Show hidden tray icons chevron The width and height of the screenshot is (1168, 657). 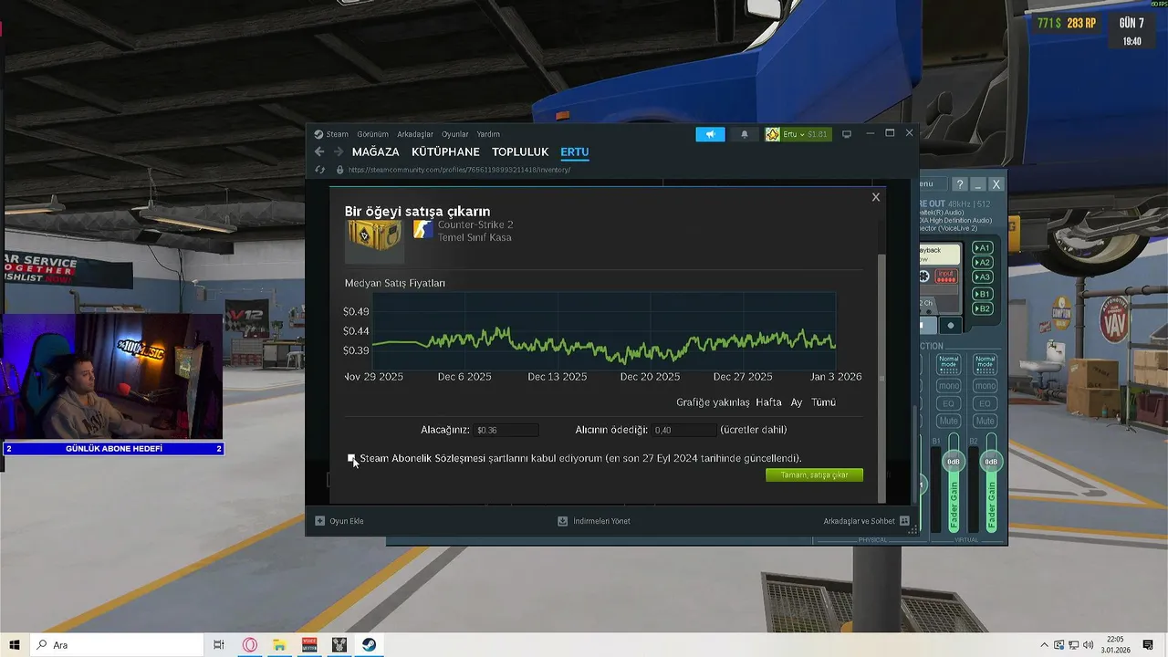pos(1043,645)
